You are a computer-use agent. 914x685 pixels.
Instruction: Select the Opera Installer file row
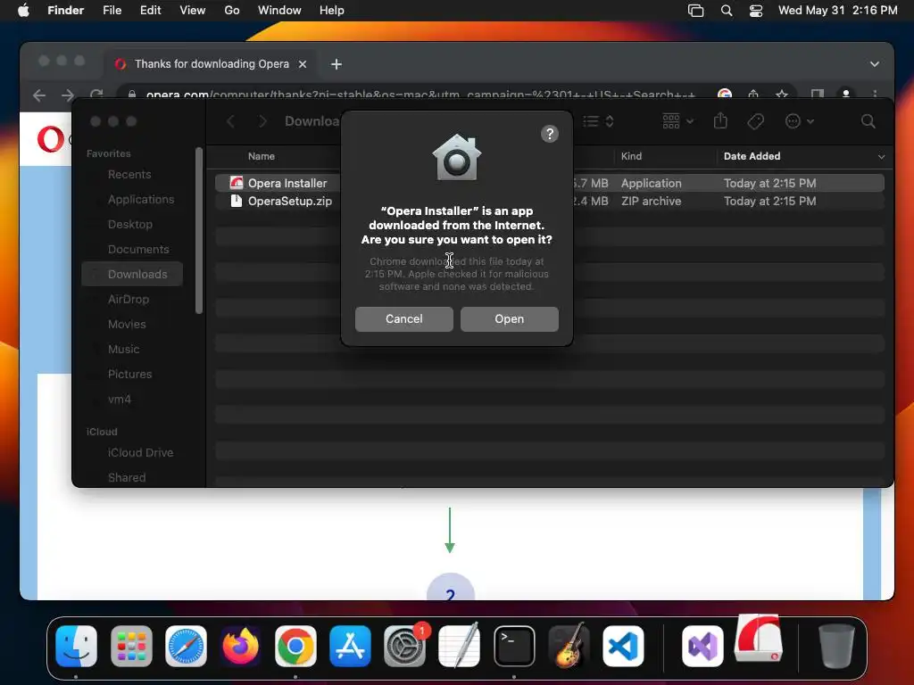549,183
